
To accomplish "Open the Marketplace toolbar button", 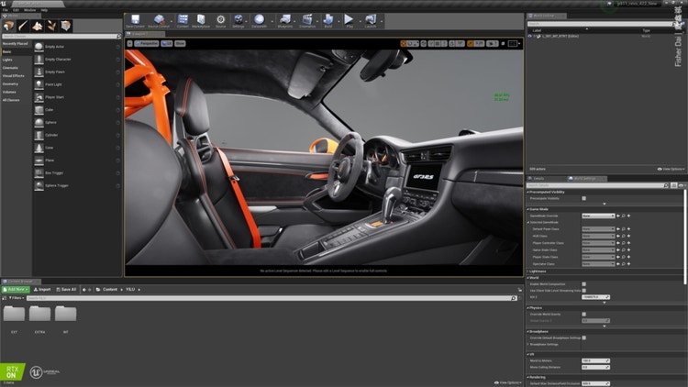I will [x=202, y=19].
